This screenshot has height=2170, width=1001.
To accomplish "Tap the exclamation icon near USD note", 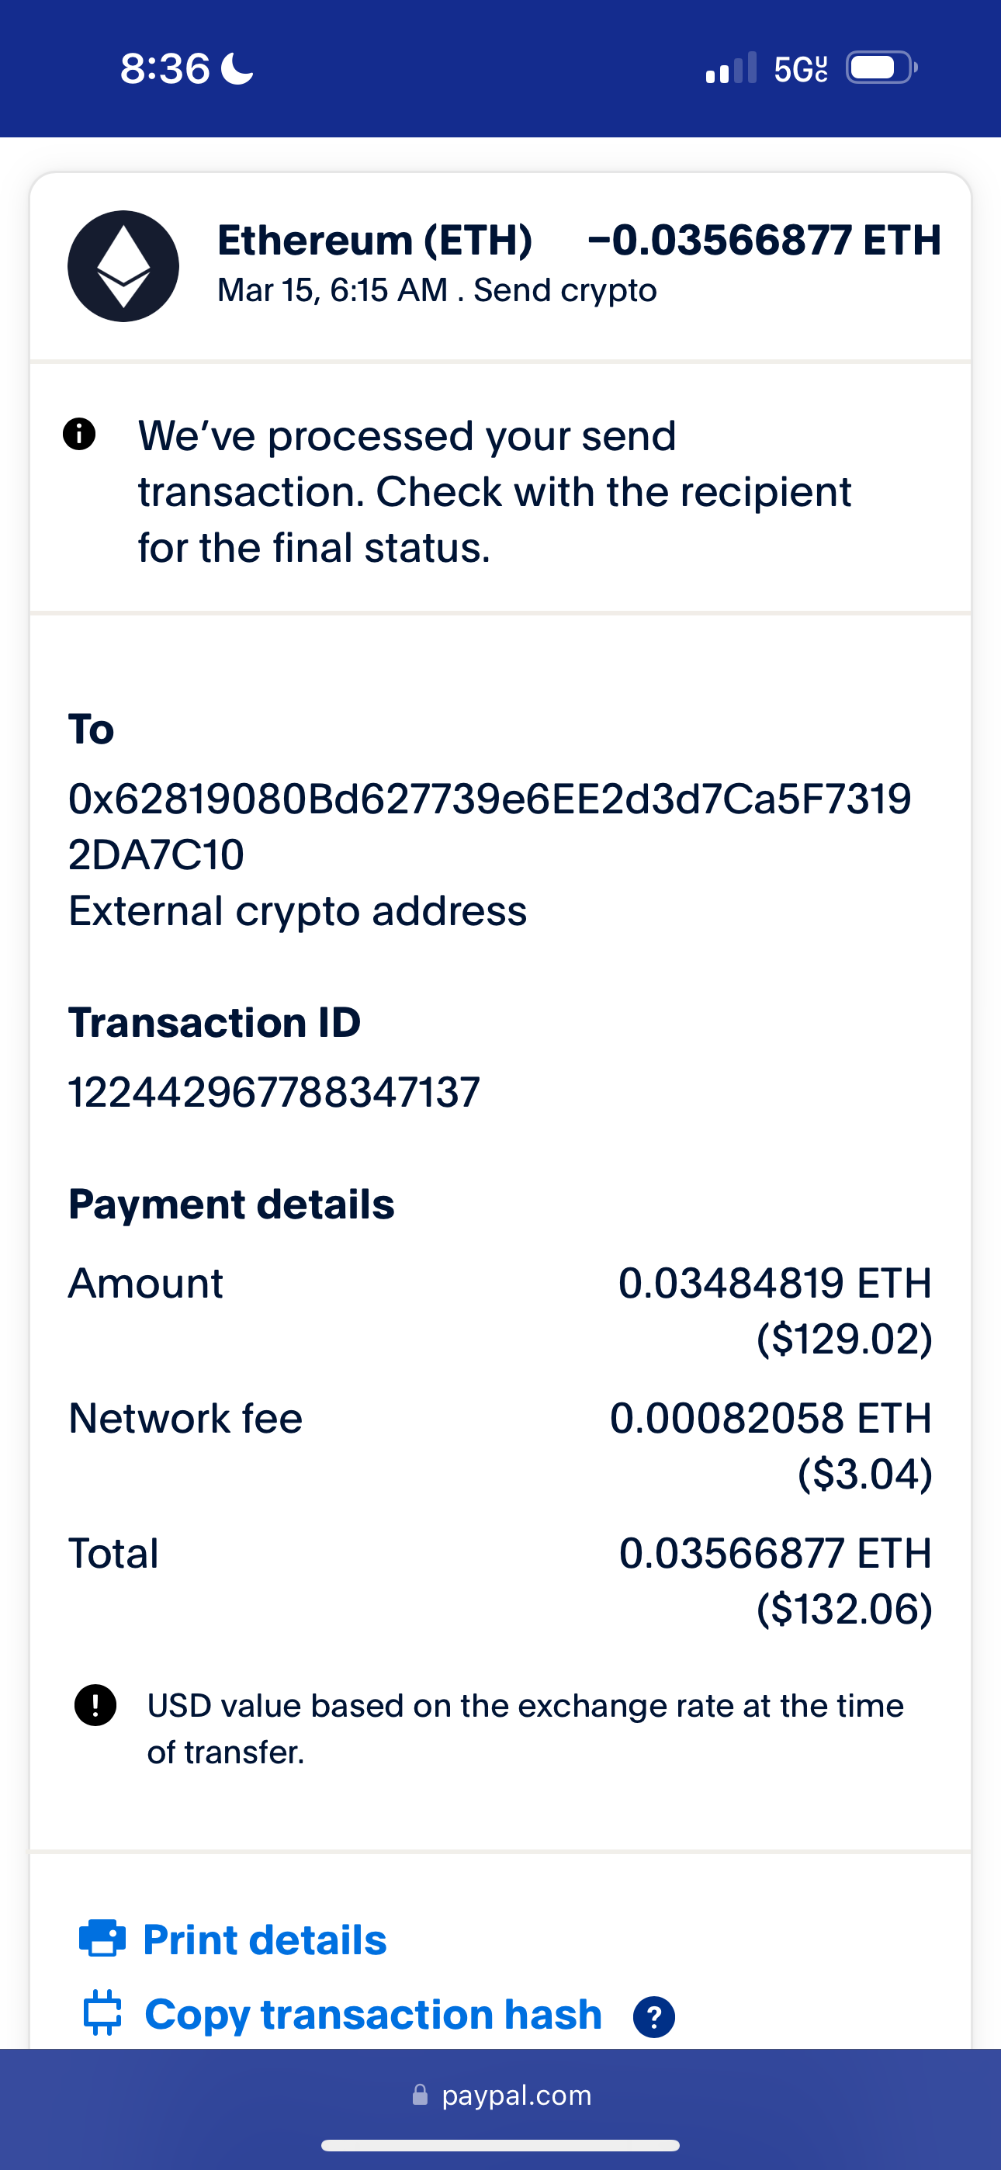I will (95, 1706).
